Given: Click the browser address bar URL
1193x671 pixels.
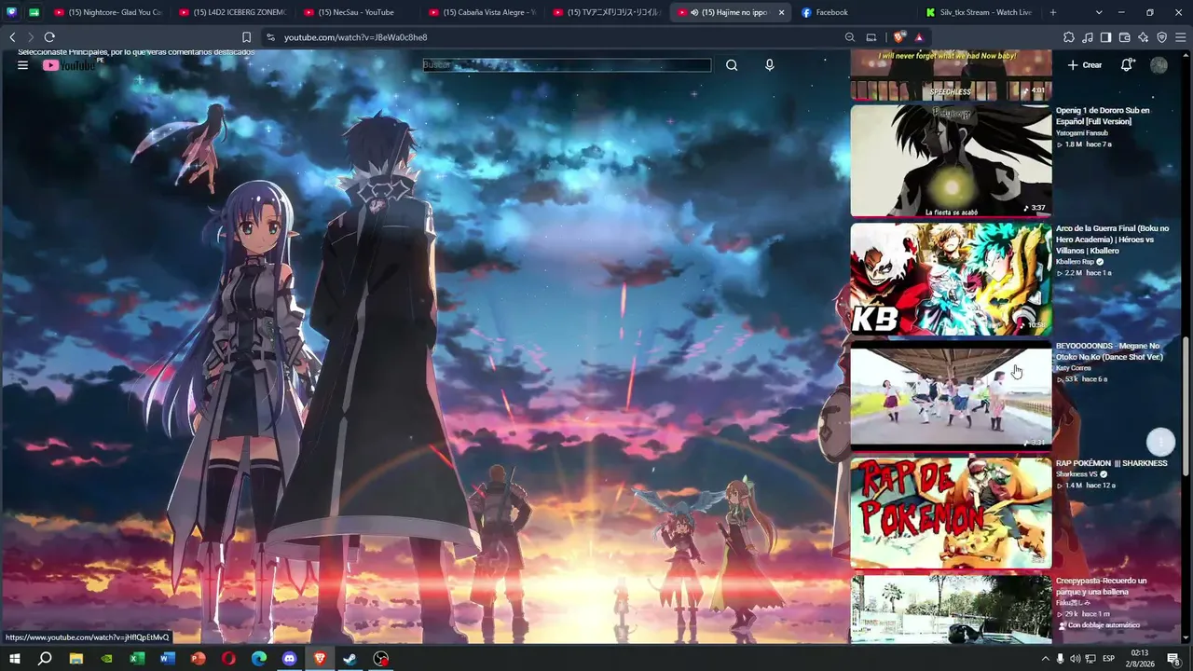Looking at the screenshot, I should click(355, 37).
